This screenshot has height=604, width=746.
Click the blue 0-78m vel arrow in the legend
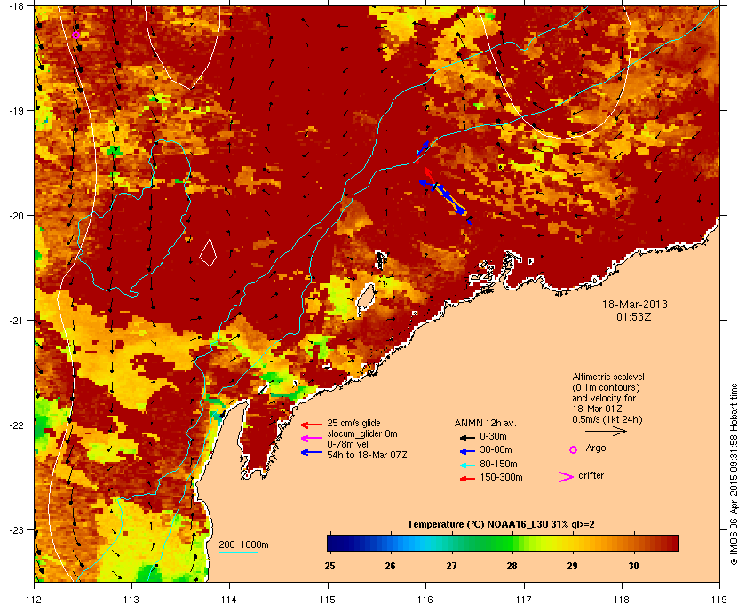312,452
